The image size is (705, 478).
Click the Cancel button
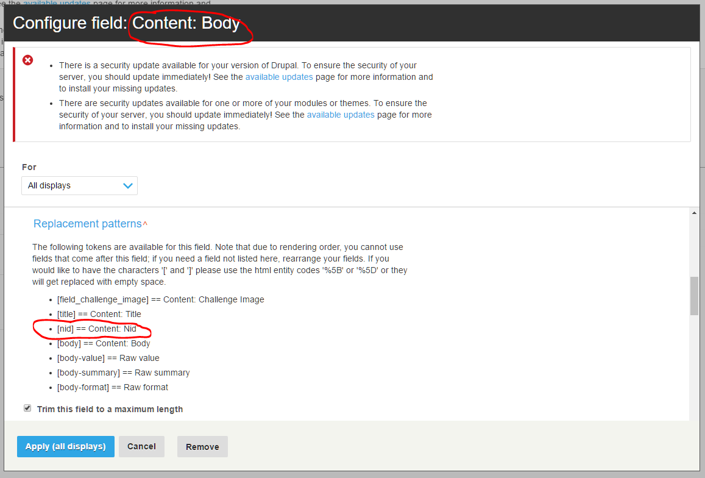(141, 446)
